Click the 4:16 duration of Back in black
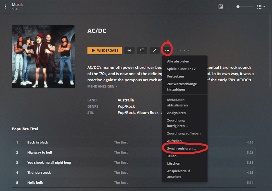This screenshot has width=272, height=191. [250, 142]
